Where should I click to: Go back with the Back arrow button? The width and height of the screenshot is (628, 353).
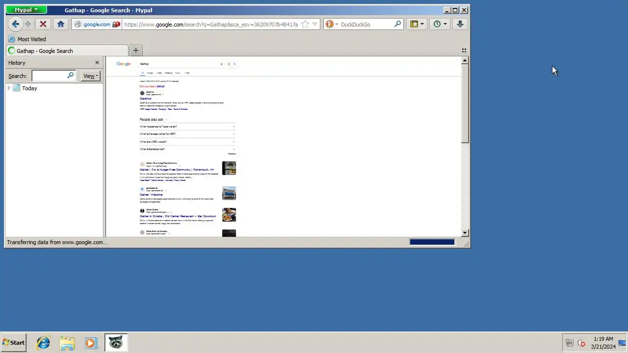[x=15, y=24]
